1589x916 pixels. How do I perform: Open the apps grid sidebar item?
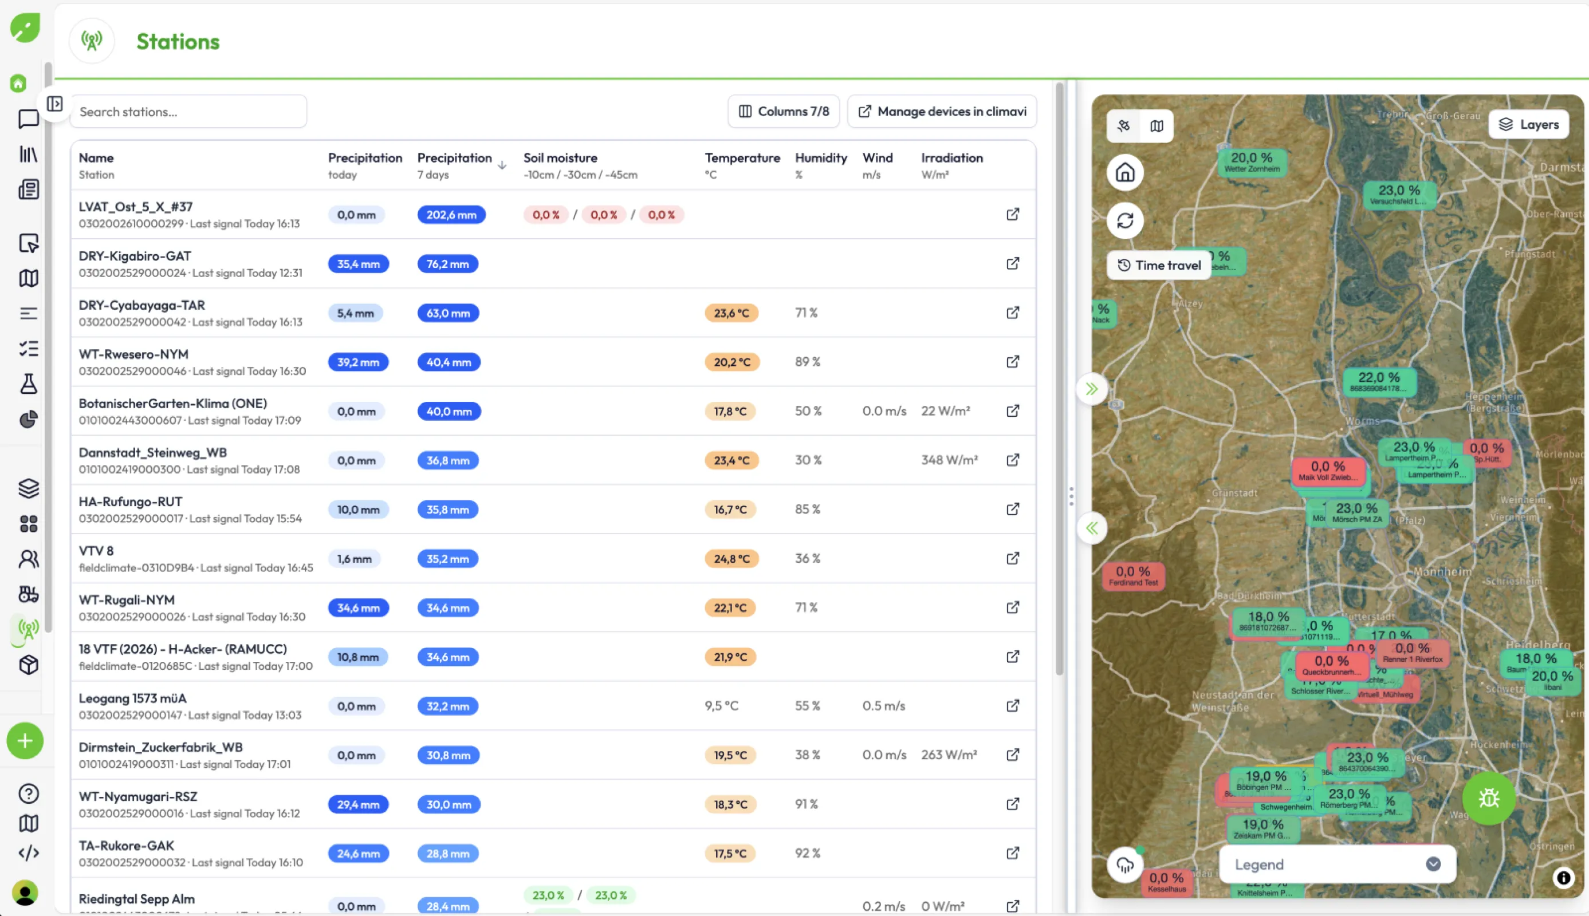tap(28, 523)
